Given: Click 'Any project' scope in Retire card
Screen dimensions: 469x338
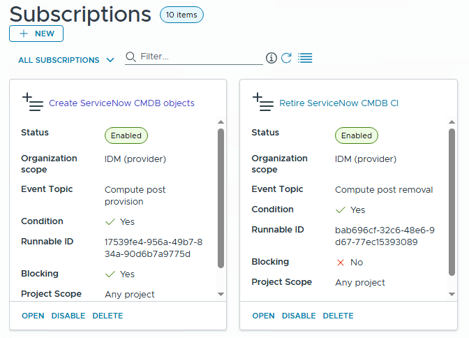Looking at the screenshot, I should [x=360, y=283].
